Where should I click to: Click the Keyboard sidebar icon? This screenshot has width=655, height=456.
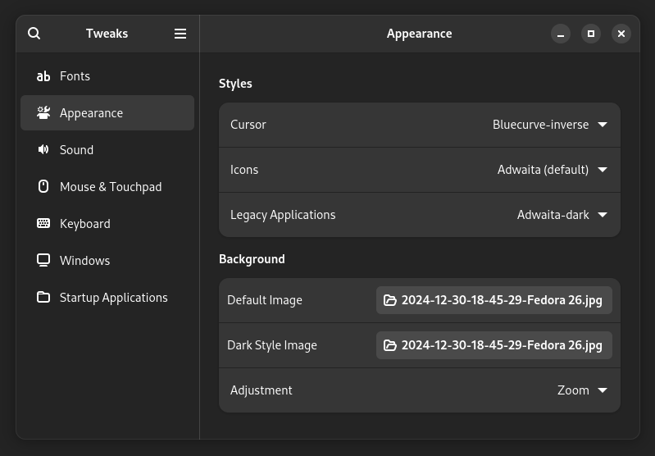43,224
